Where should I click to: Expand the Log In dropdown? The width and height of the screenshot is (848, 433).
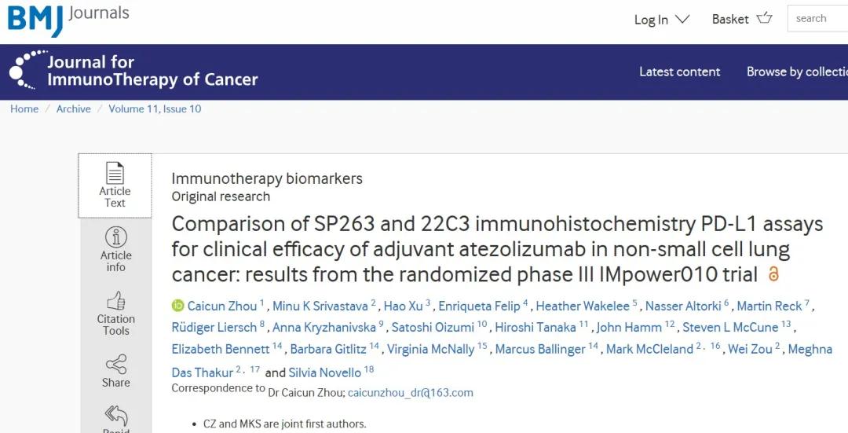(x=662, y=20)
